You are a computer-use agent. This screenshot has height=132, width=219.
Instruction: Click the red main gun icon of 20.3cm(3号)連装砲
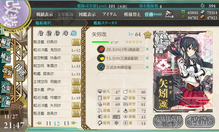[x=101, y=49]
